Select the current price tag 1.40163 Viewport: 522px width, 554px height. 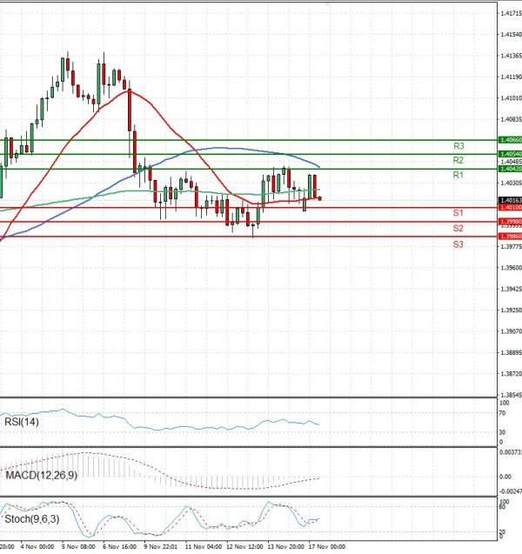[x=509, y=200]
